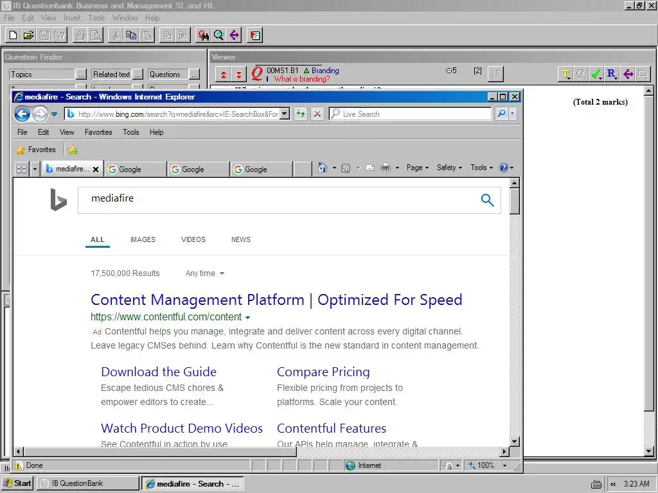Click the RSS feeds icon in IE command bar
Image resolution: width=658 pixels, height=493 pixels.
coord(346,168)
